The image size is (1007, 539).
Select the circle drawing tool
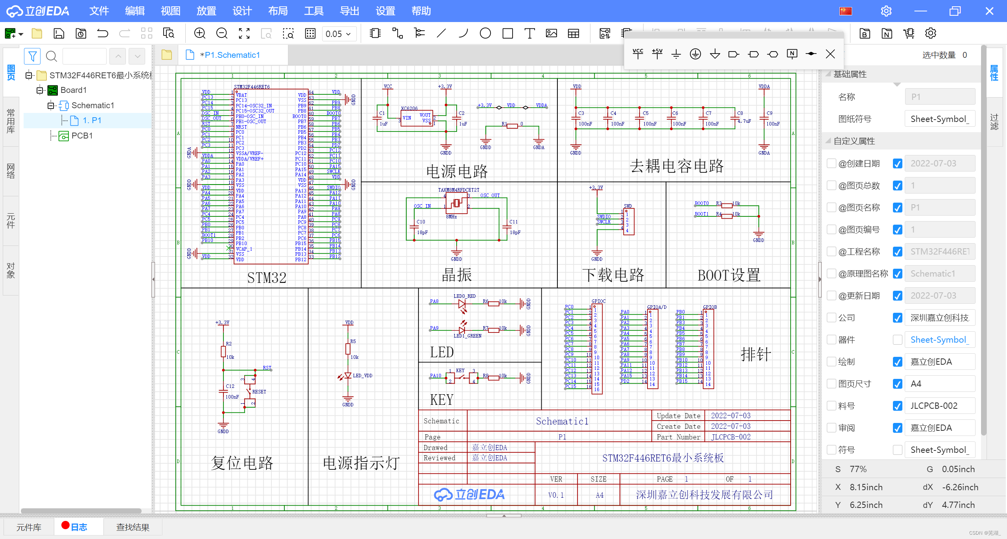click(x=485, y=33)
